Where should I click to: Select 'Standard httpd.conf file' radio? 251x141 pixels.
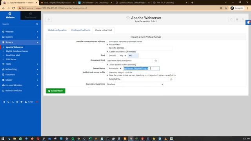click(x=107, y=72)
